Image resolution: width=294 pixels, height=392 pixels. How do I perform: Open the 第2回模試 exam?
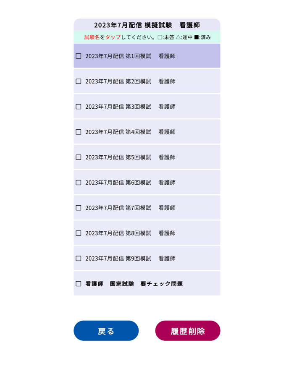point(130,81)
